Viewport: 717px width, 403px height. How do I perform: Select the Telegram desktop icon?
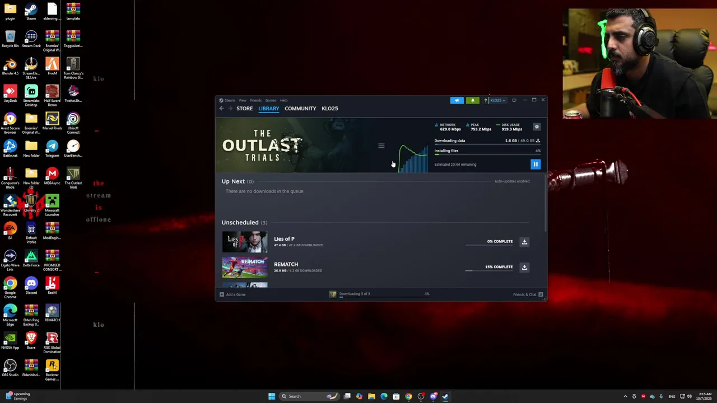click(52, 148)
